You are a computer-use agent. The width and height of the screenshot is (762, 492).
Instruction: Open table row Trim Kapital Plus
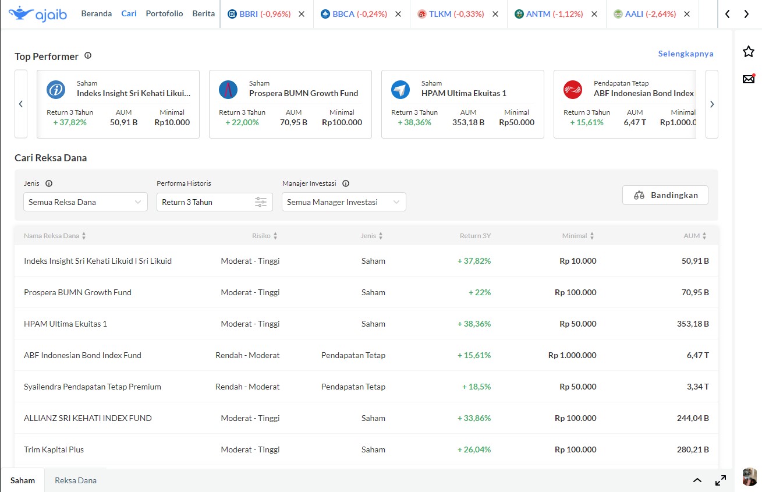point(366,449)
